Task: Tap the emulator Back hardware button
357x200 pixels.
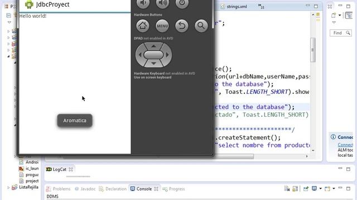Action: [x=182, y=26]
